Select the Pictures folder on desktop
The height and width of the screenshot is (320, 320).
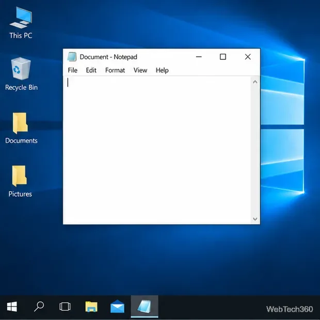pos(20,181)
